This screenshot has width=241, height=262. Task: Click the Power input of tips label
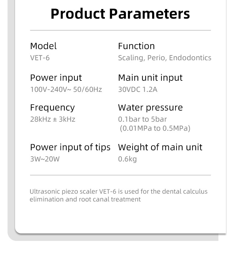coord(70,147)
